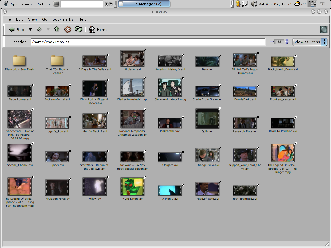Select the Clerks-Animated-1.mpg file icon
The height and width of the screenshot is (248, 331).
pyautogui.click(x=132, y=88)
